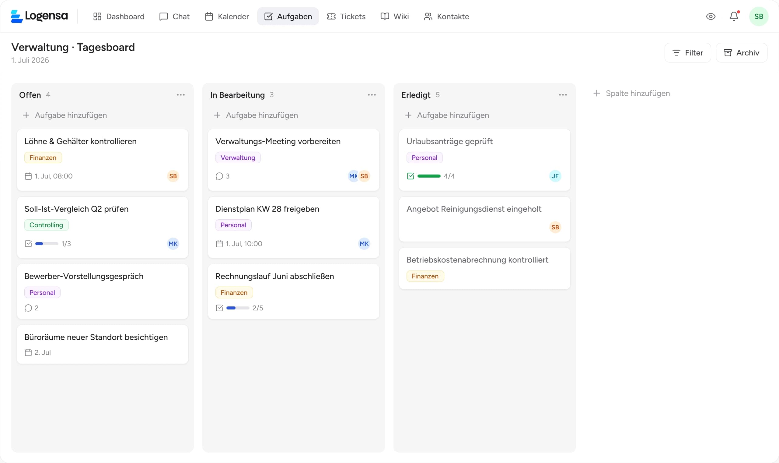This screenshot has height=463, width=779.
Task: Click Finanzen tag on Löhne & Gehälter card
Action: coord(43,157)
